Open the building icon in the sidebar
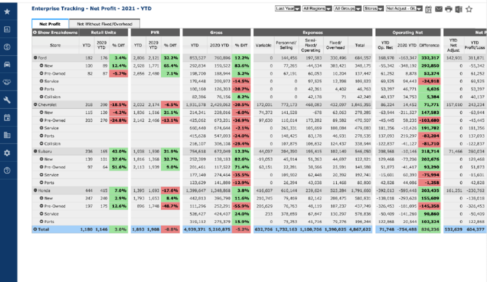The width and height of the screenshot is (487, 282). [7, 135]
